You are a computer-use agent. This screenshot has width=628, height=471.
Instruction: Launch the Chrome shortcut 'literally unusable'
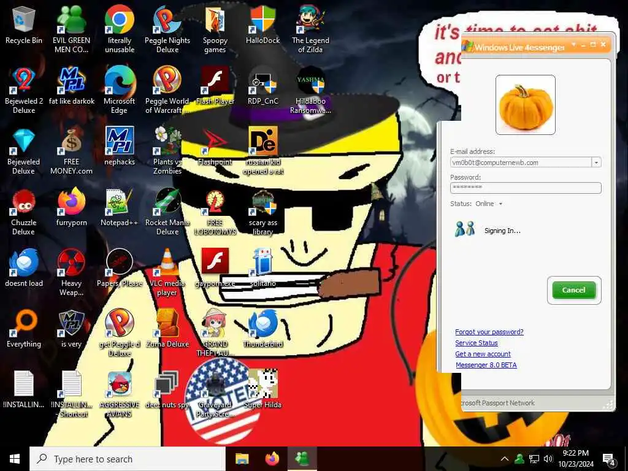coord(120,29)
